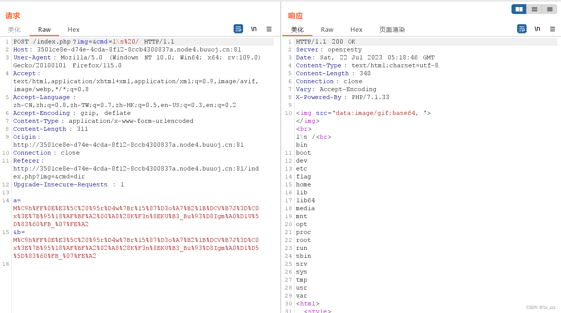Image resolution: width=561 pixels, height=313 pixels.
Task: Select the response 美化 (Pretty) tab
Action: tap(297, 29)
